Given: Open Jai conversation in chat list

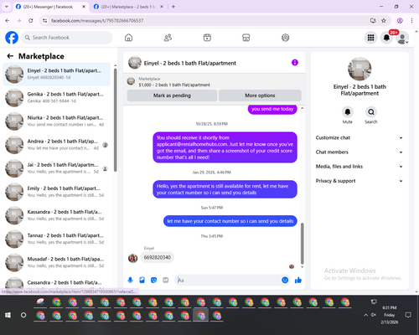Looking at the screenshot, I should 56,168.
